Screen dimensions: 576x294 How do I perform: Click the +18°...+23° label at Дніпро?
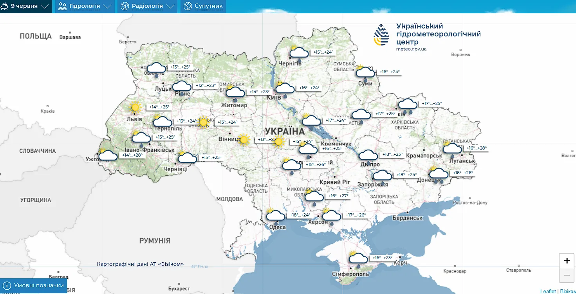392,154
